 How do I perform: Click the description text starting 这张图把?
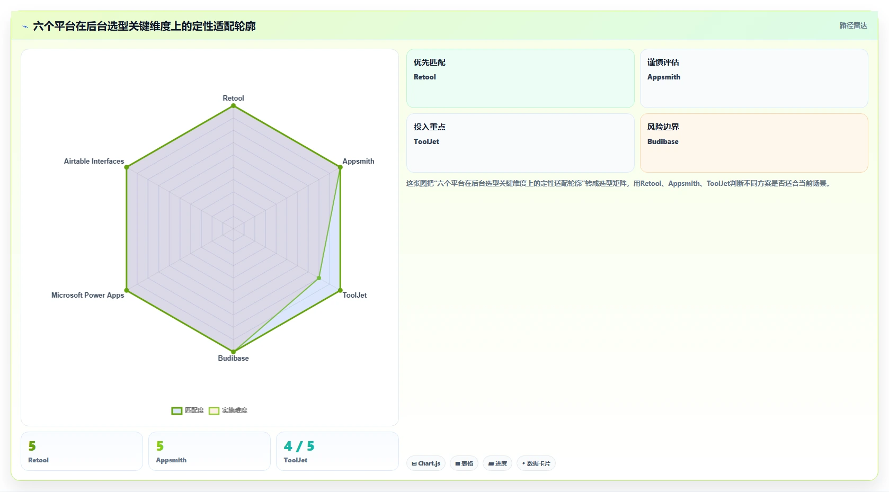click(619, 183)
